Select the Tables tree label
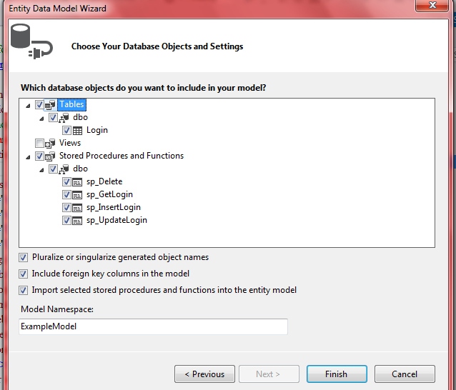The width and height of the screenshot is (456, 390). tap(72, 104)
